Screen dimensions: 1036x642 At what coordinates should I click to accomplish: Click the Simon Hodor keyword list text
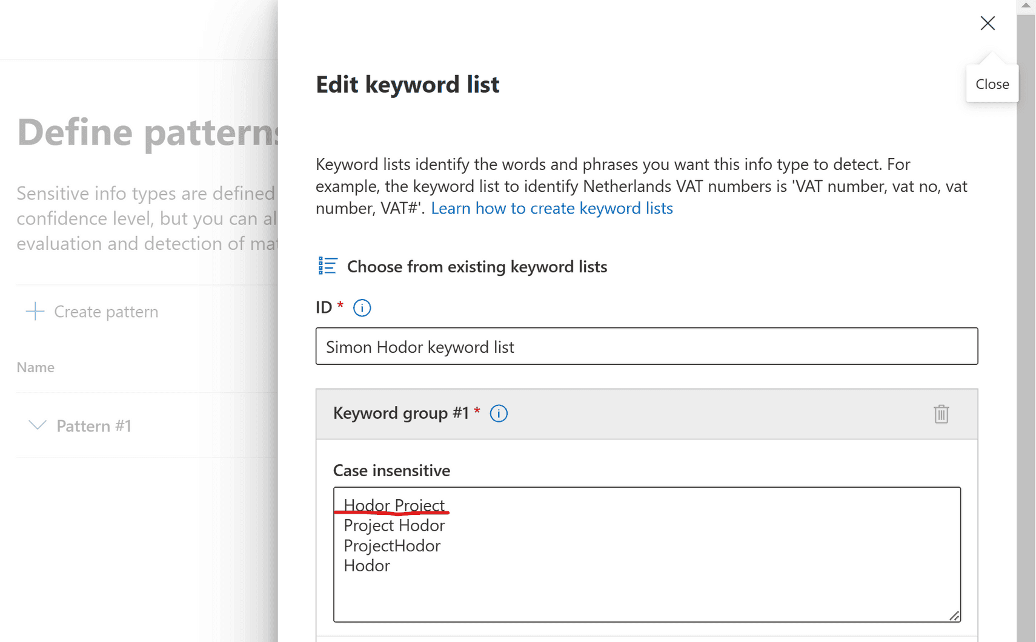(420, 347)
